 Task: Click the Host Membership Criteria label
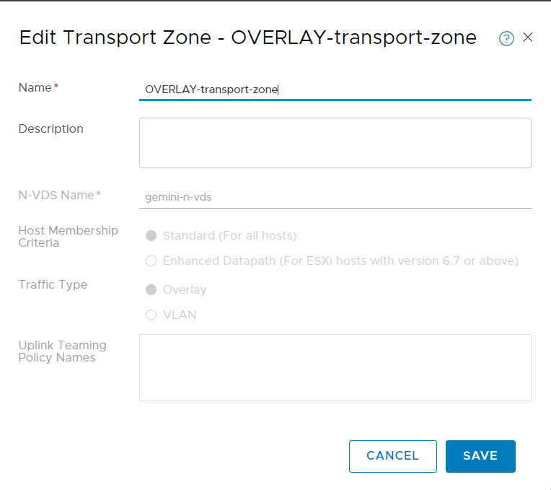pyautogui.click(x=68, y=237)
